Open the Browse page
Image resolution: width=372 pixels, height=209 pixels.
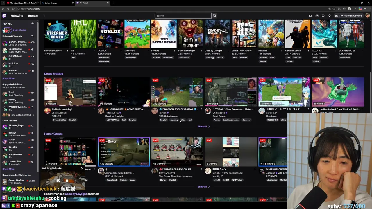[x=33, y=16]
